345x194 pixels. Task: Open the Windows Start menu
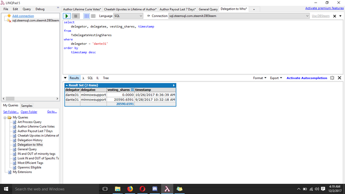tap(6, 189)
